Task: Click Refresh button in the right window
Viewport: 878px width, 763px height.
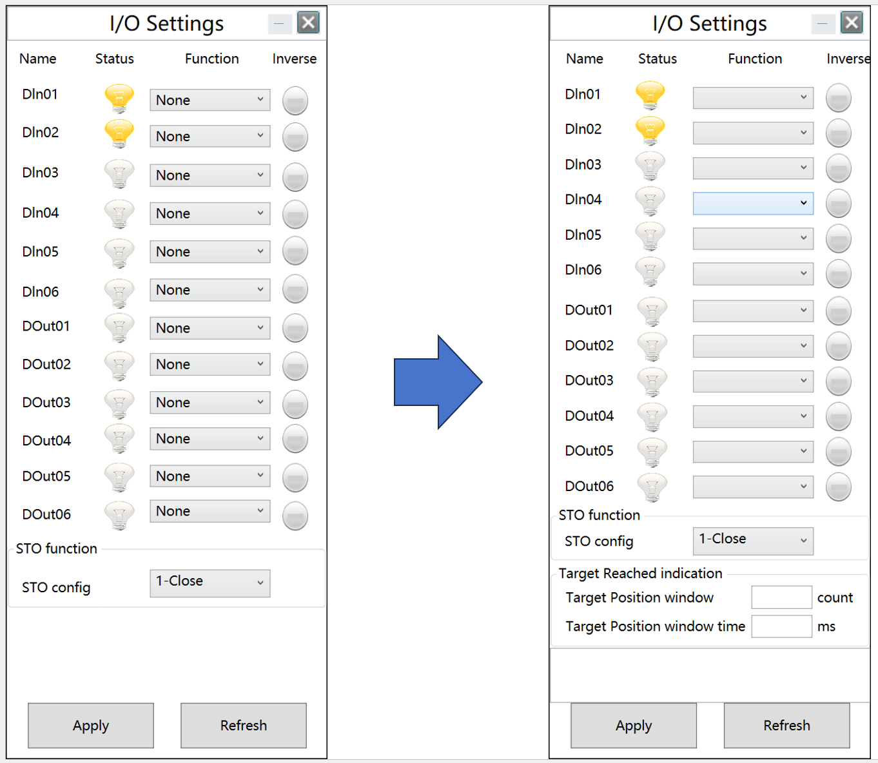Action: coord(786,725)
